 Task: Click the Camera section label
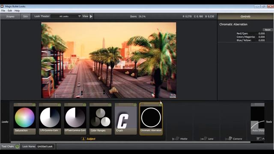pos(238,139)
